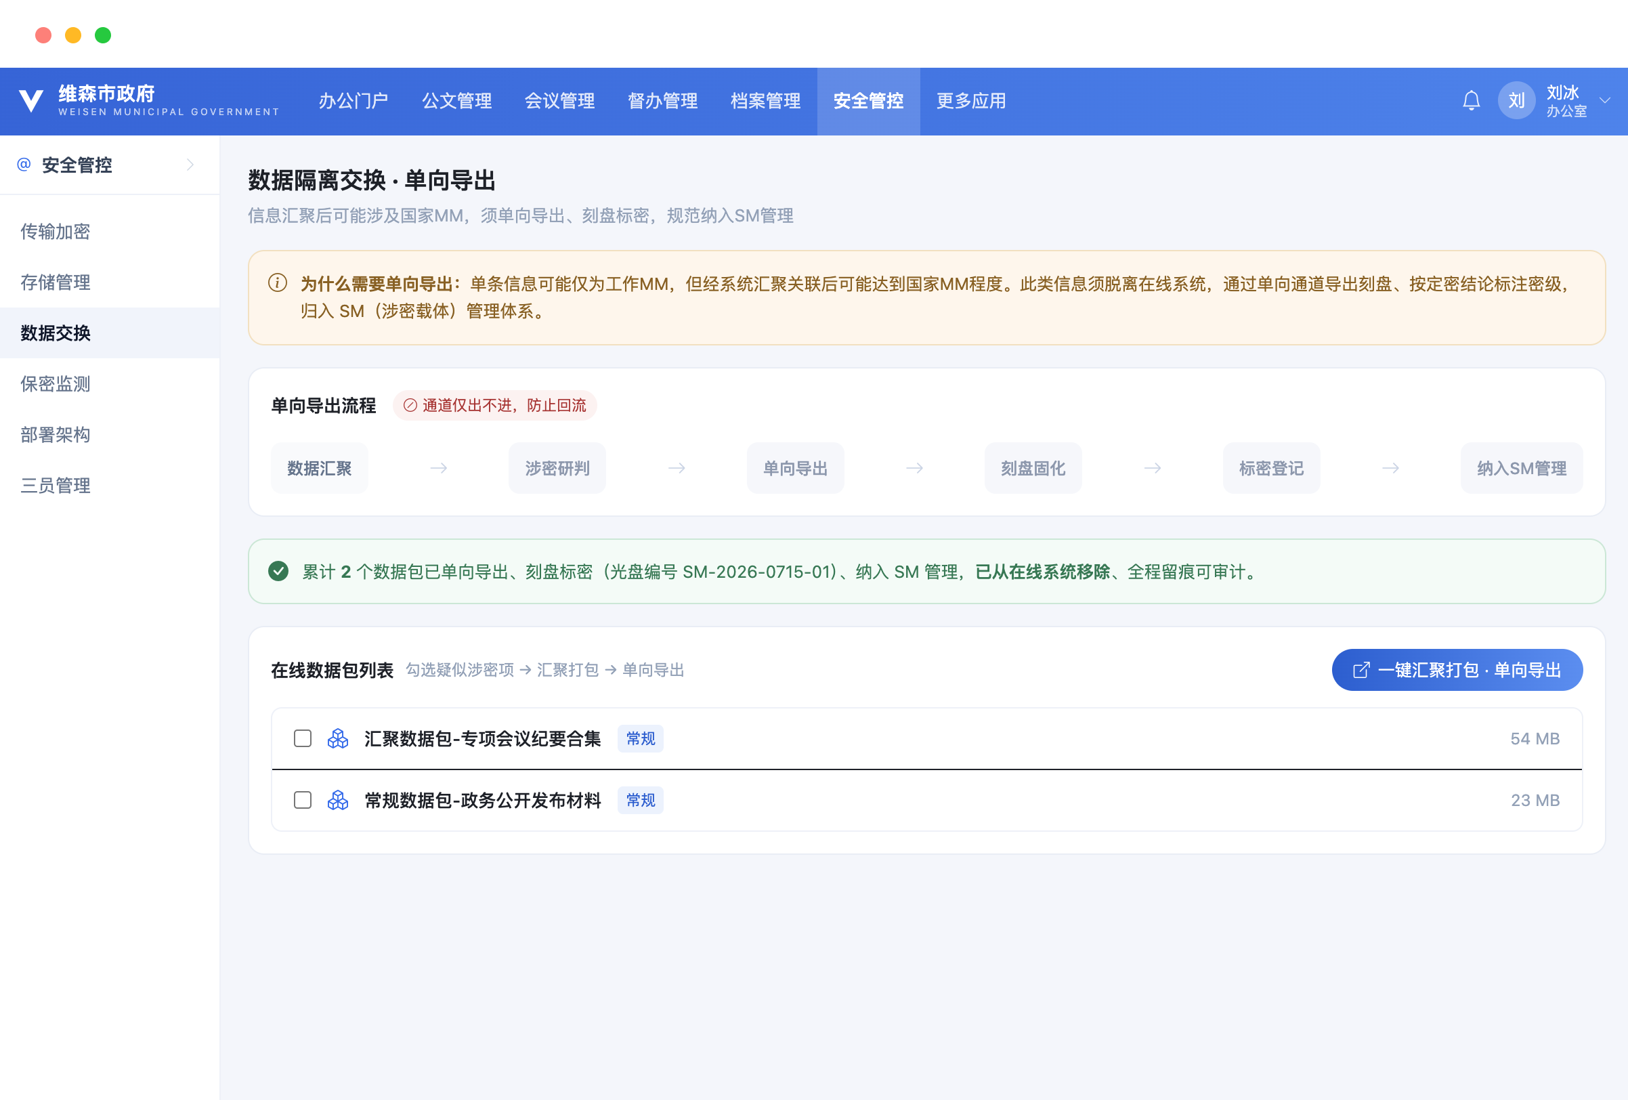Click the 单向导出 flow step
The image size is (1628, 1100).
pyautogui.click(x=796, y=468)
